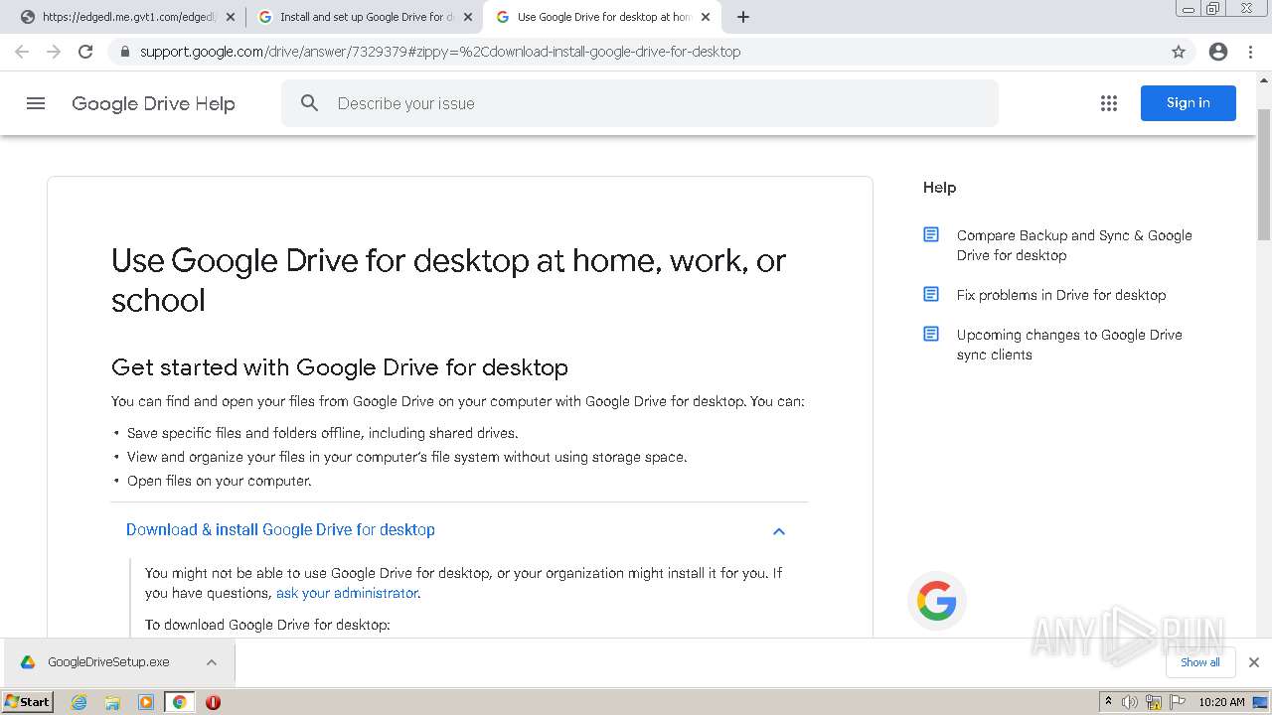Go forward one page
The height and width of the screenshot is (715, 1272).
[54, 52]
